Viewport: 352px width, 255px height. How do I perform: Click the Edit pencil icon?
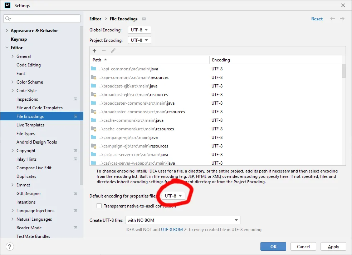[x=113, y=51]
